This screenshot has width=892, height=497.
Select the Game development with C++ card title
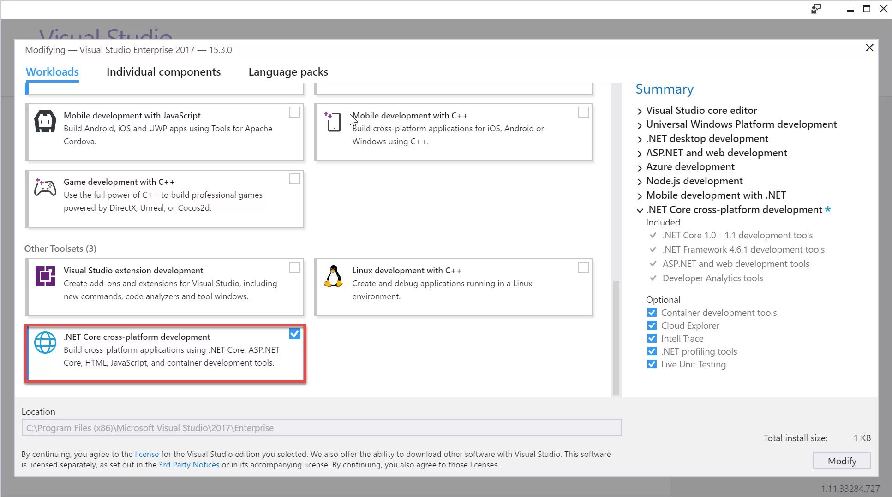point(119,182)
